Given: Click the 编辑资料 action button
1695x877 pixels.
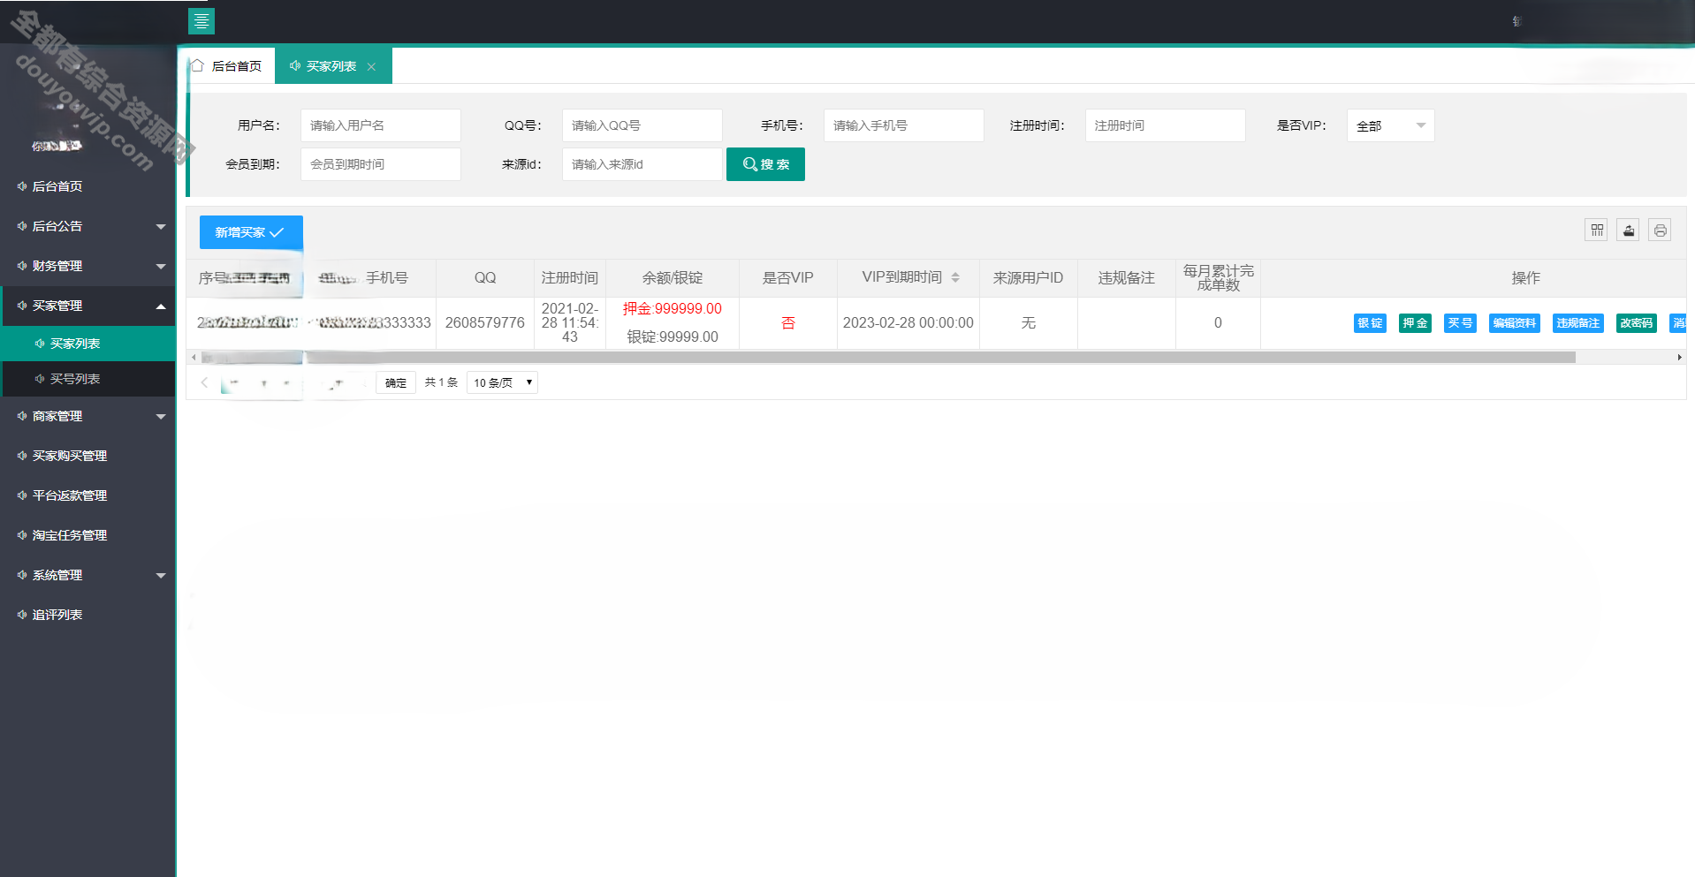Looking at the screenshot, I should pyautogui.click(x=1514, y=323).
